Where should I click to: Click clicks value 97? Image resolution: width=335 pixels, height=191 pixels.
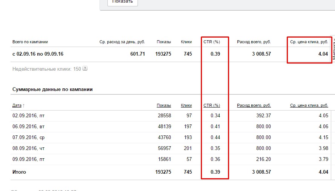point(189,116)
